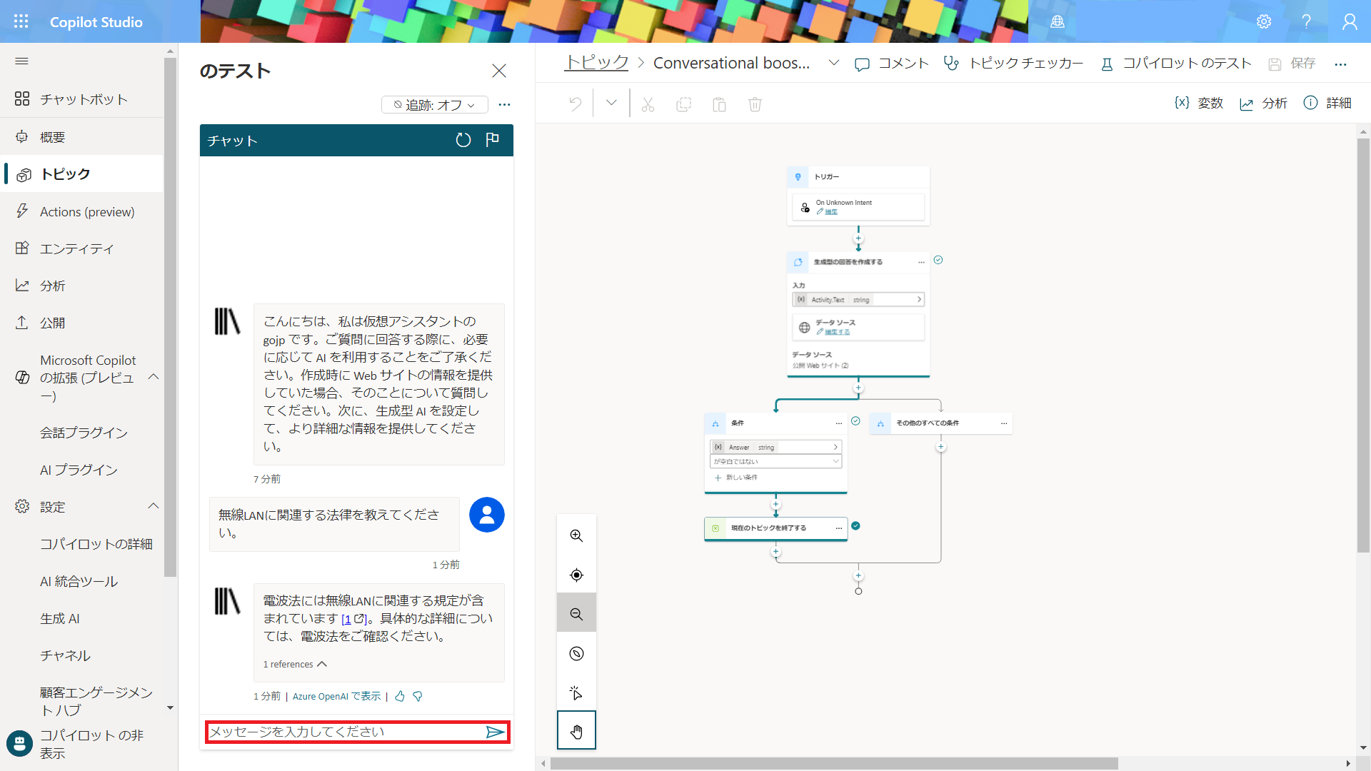Open the app launcher waffle menu

(21, 21)
